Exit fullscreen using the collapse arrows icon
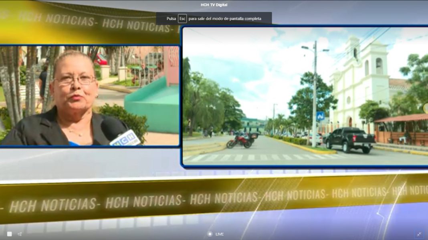This screenshot has width=428, height=240. click(419, 234)
